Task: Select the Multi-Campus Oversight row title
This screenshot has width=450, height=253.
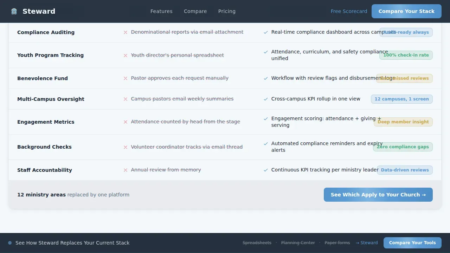Action: click(51, 99)
